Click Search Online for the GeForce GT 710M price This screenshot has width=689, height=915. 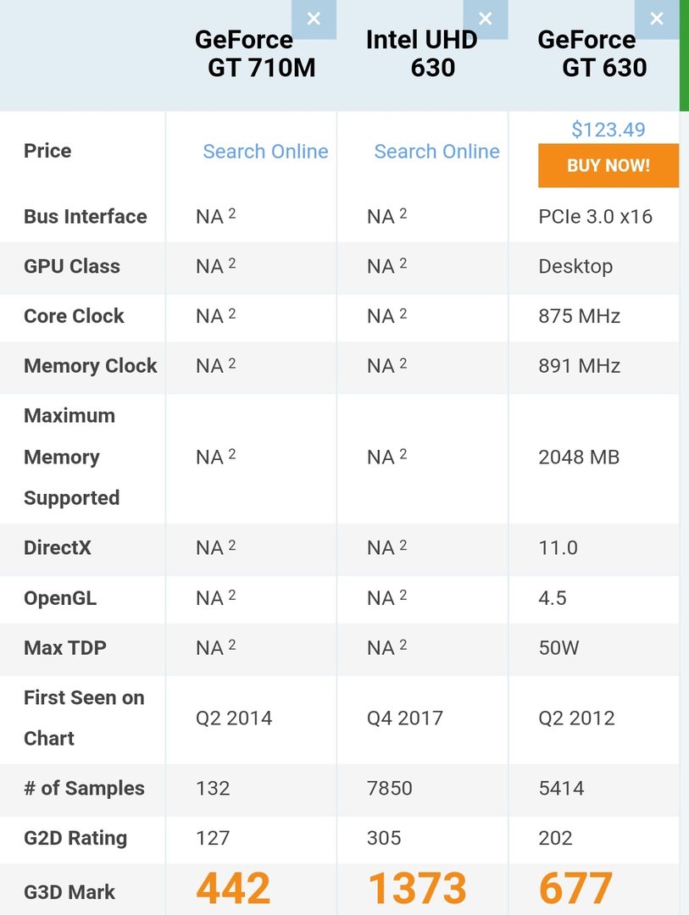pos(265,151)
